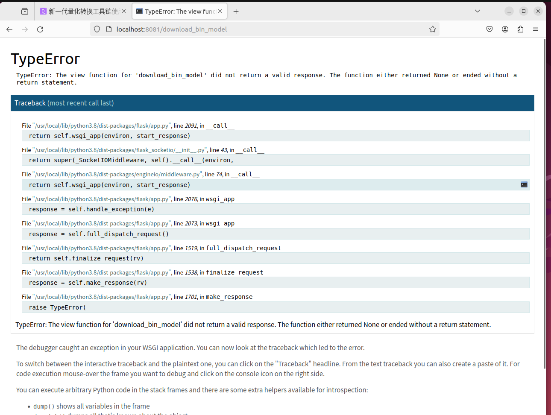Select the TypeError: The view func tab
Viewport: 551px width, 415px height.
tap(179, 12)
